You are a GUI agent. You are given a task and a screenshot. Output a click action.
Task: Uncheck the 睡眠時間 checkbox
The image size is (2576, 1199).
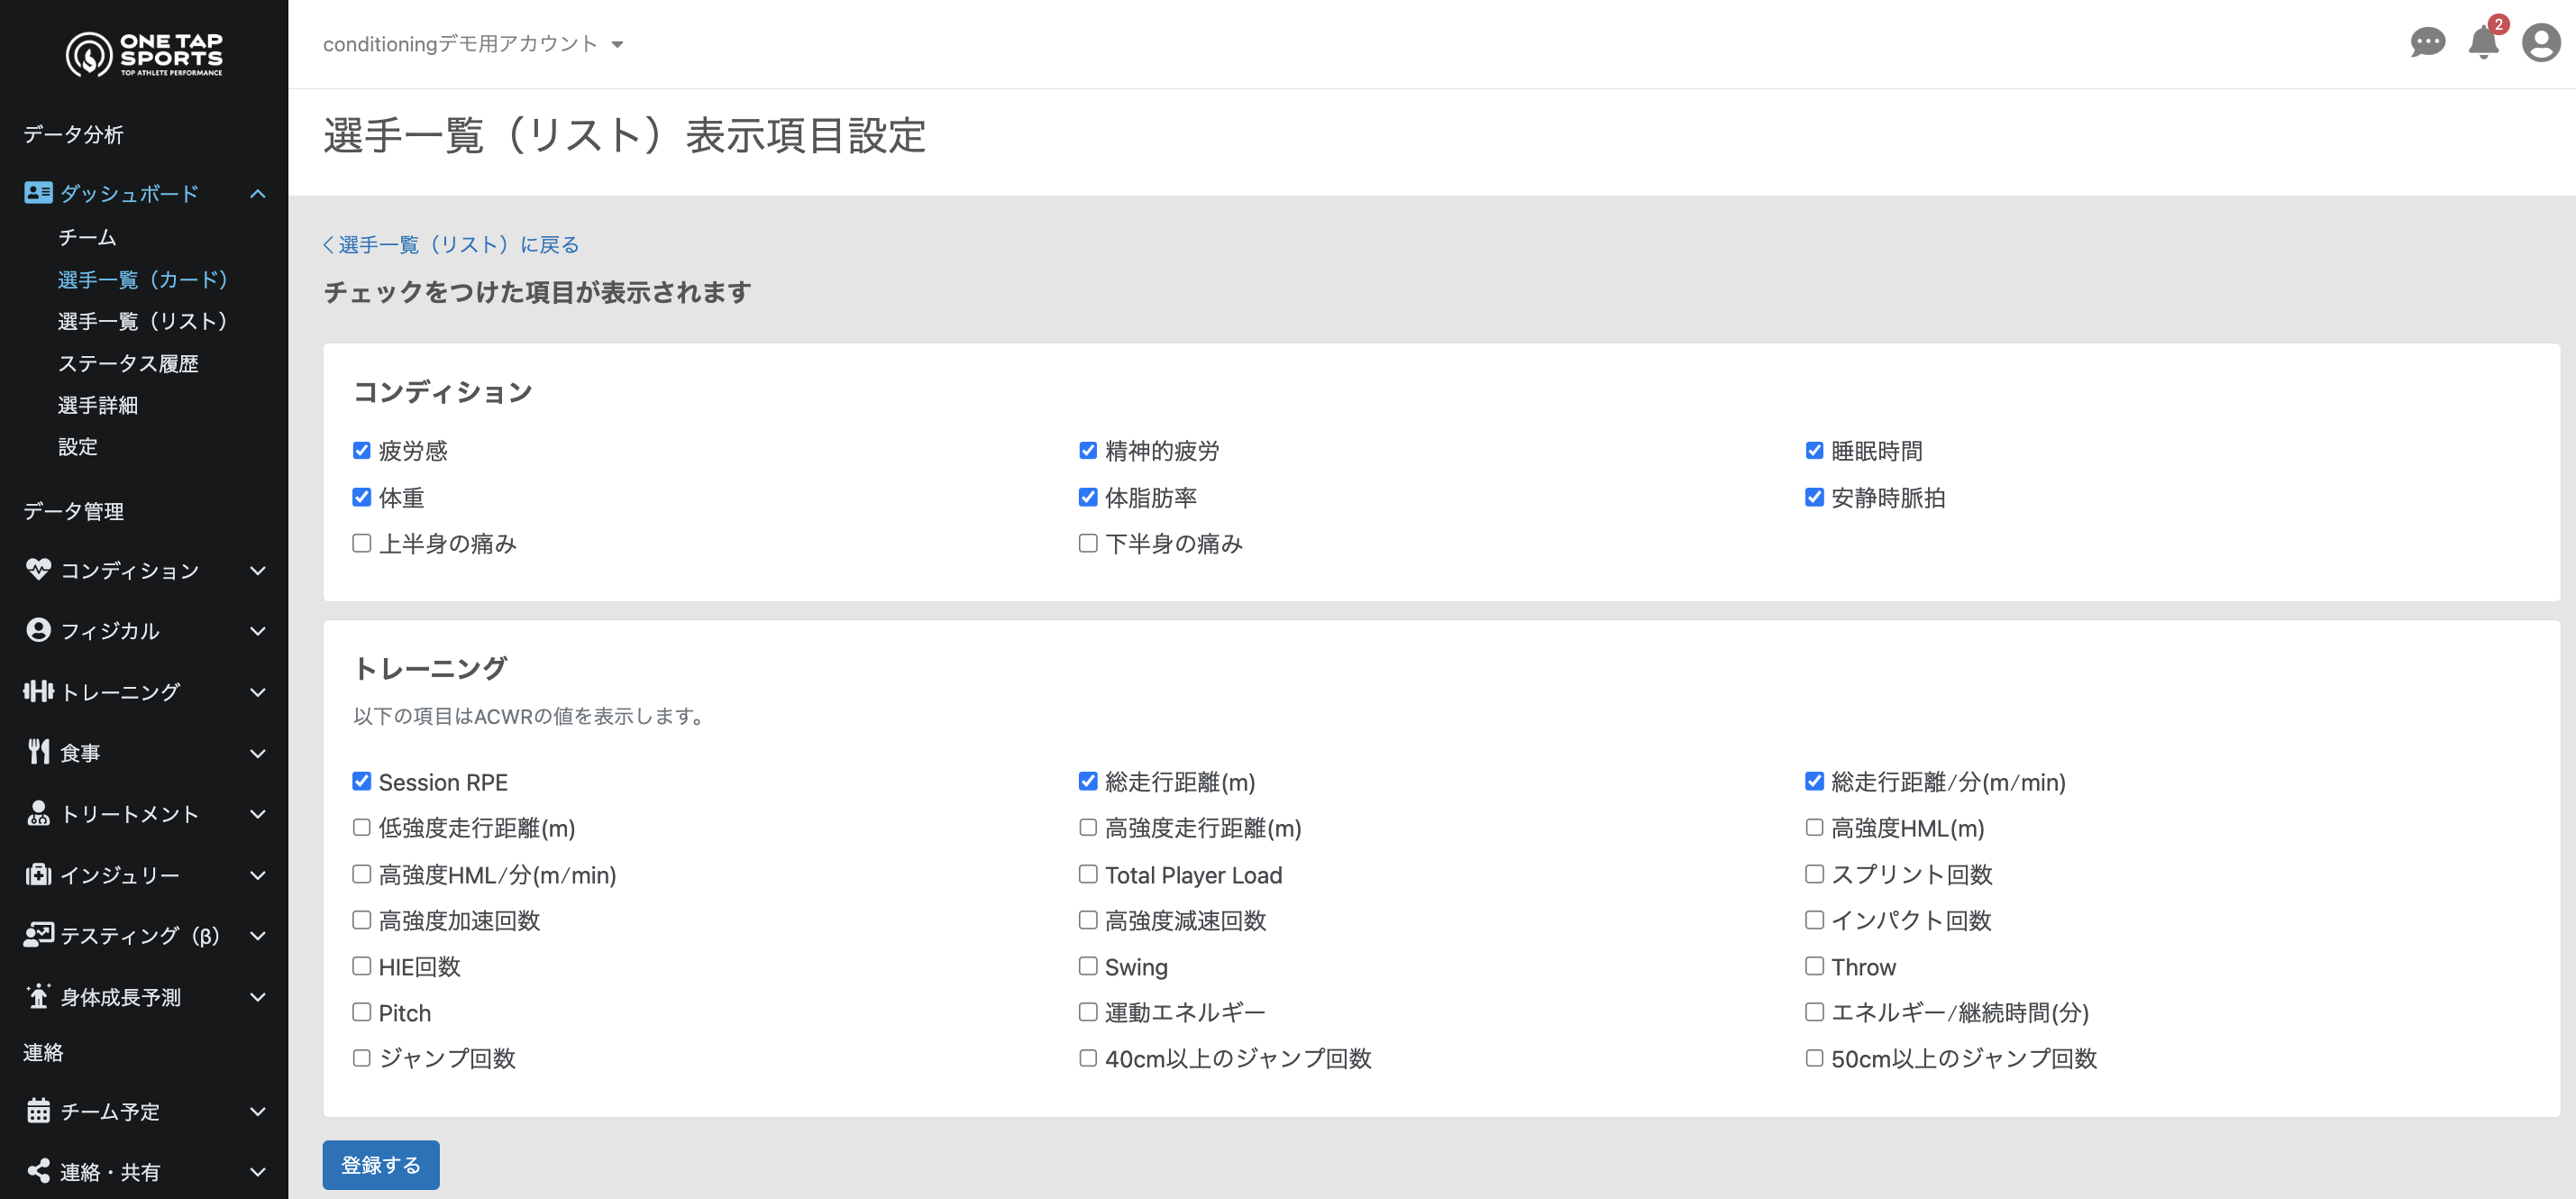click(x=1814, y=451)
